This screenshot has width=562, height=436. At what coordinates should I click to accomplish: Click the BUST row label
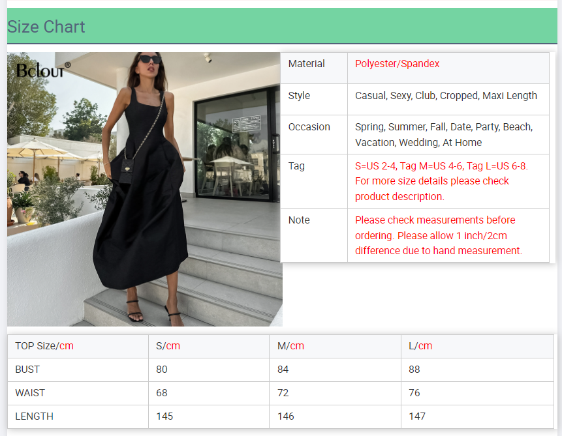click(x=27, y=370)
